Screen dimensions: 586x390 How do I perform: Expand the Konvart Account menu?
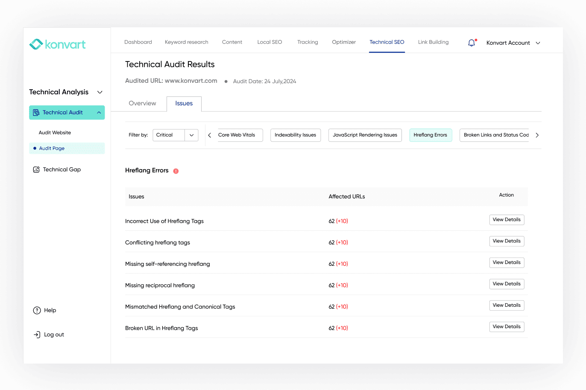tap(538, 43)
